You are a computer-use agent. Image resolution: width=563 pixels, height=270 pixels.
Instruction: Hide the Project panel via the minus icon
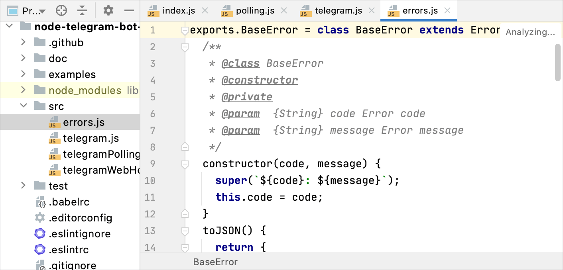[129, 11]
